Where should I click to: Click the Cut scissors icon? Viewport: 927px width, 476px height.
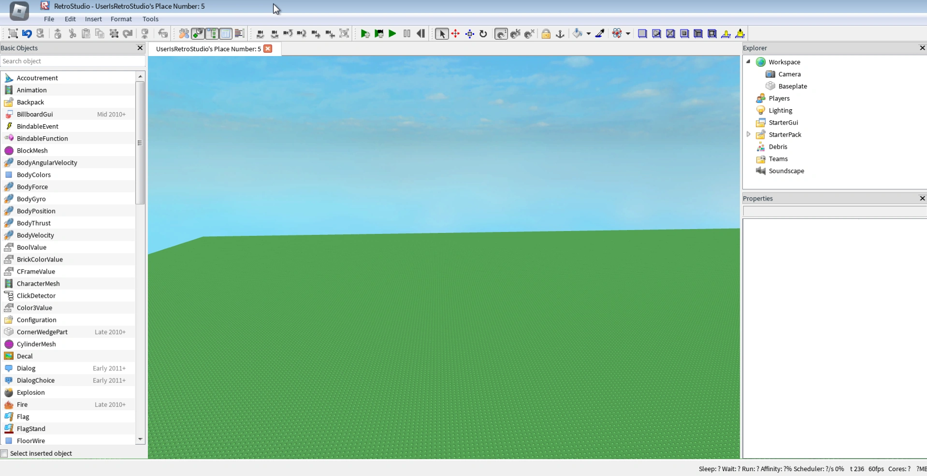click(x=72, y=33)
